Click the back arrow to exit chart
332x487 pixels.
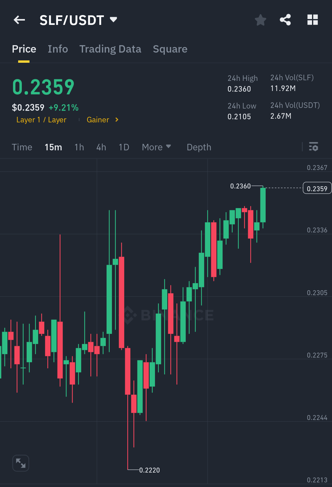point(19,20)
